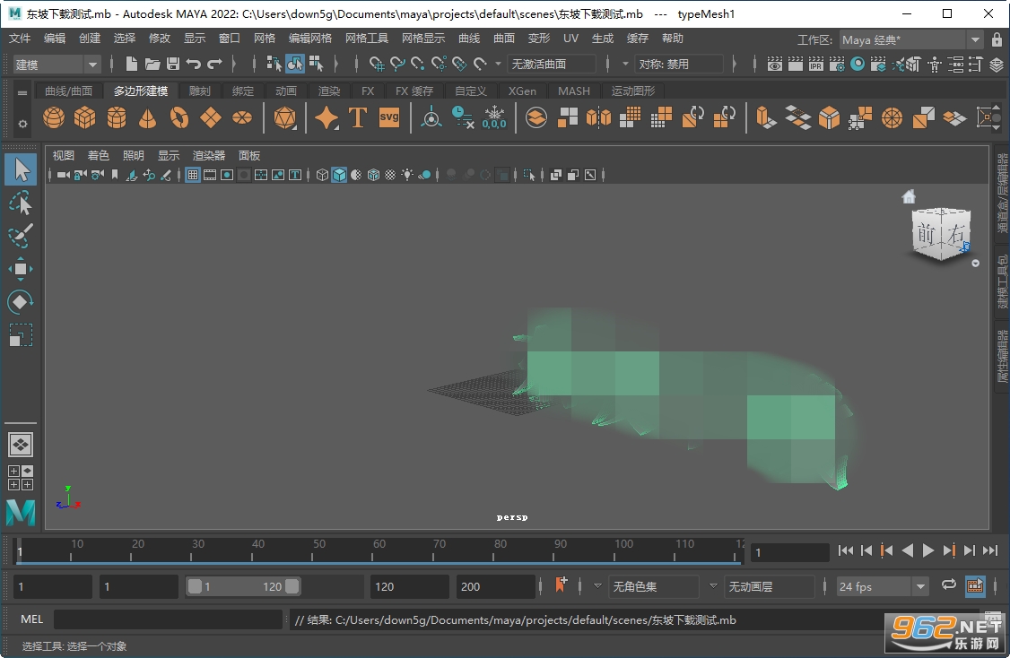Open the 无角色集 character set dropdown
Viewport: 1010px width, 658px height.
click(654, 586)
